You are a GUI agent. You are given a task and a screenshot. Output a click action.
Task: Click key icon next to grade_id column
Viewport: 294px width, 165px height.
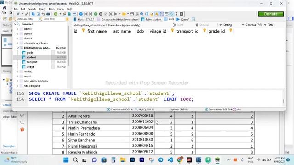[x=231, y=31]
